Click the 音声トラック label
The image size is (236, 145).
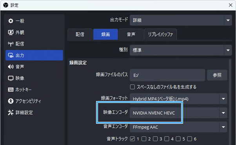click(x=117, y=139)
